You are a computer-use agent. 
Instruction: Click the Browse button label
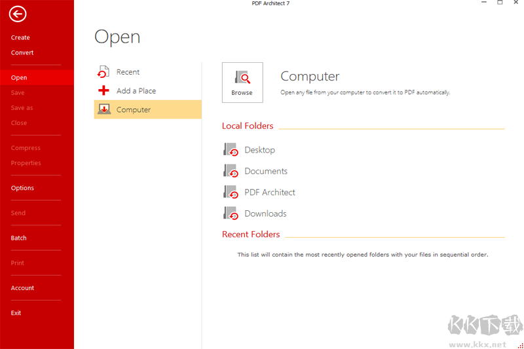pos(242,92)
